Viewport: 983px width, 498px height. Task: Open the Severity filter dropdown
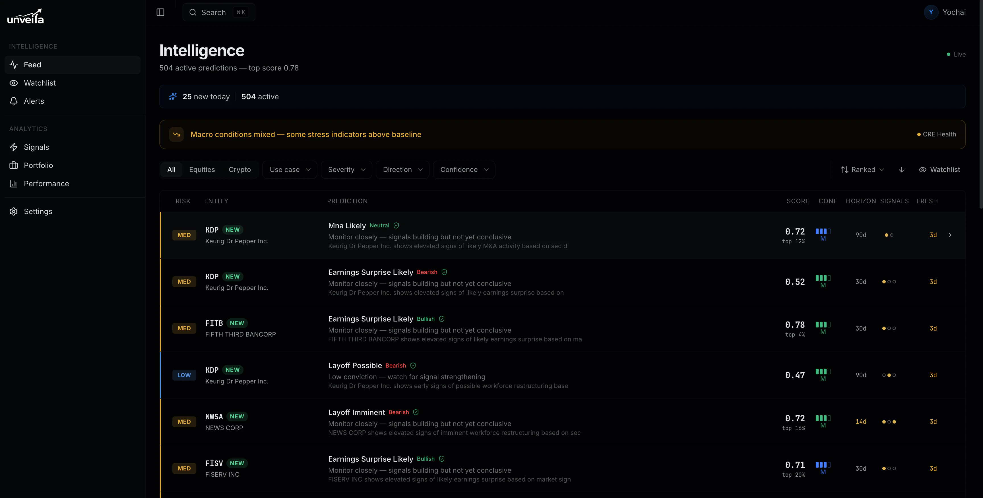(346, 170)
